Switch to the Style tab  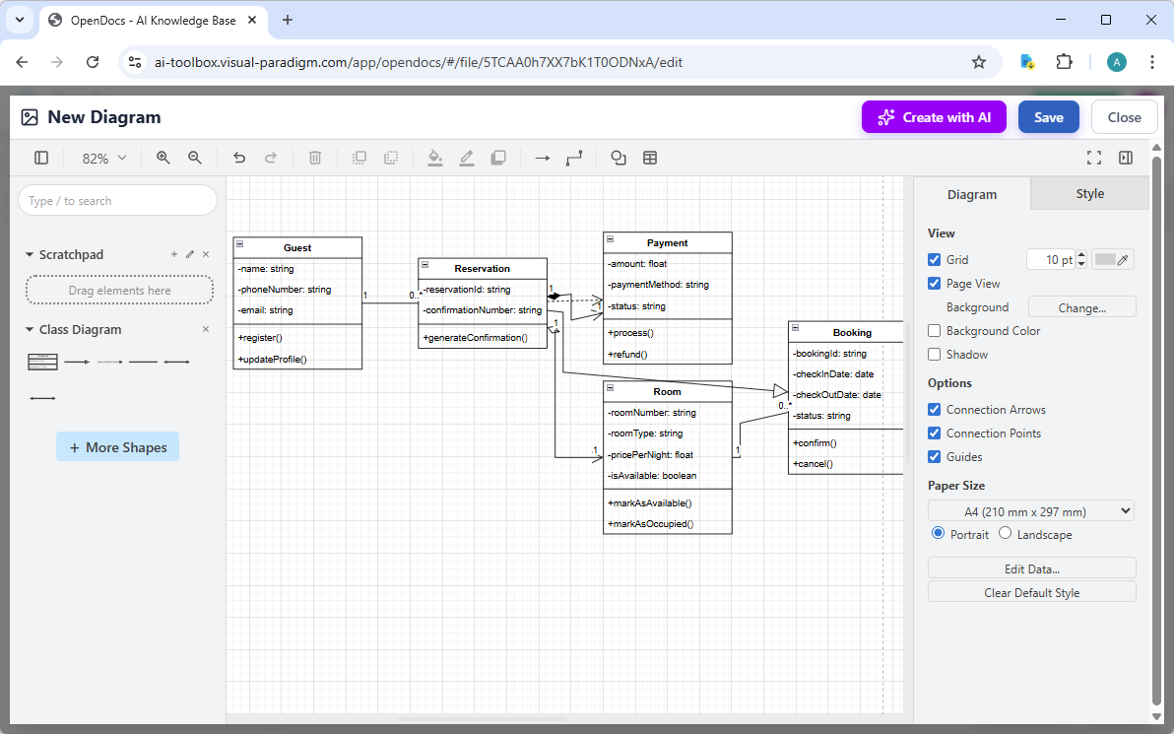[1088, 194]
